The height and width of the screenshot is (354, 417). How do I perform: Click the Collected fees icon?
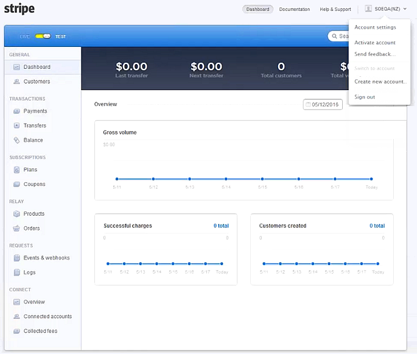(16, 331)
